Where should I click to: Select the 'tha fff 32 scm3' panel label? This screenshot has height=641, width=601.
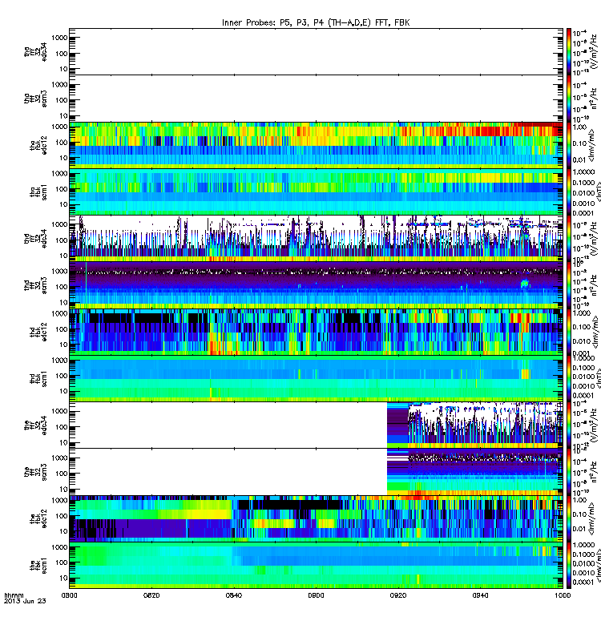35,99
